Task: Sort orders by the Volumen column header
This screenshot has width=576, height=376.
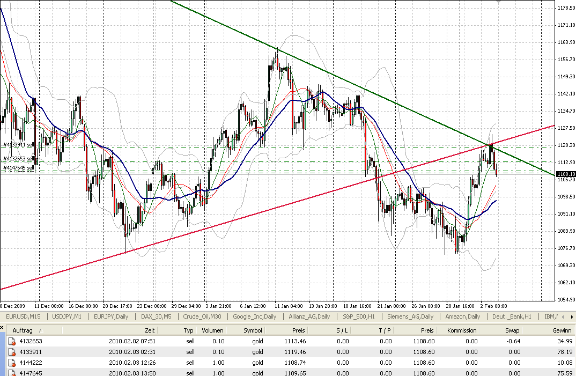Action: tap(212, 330)
